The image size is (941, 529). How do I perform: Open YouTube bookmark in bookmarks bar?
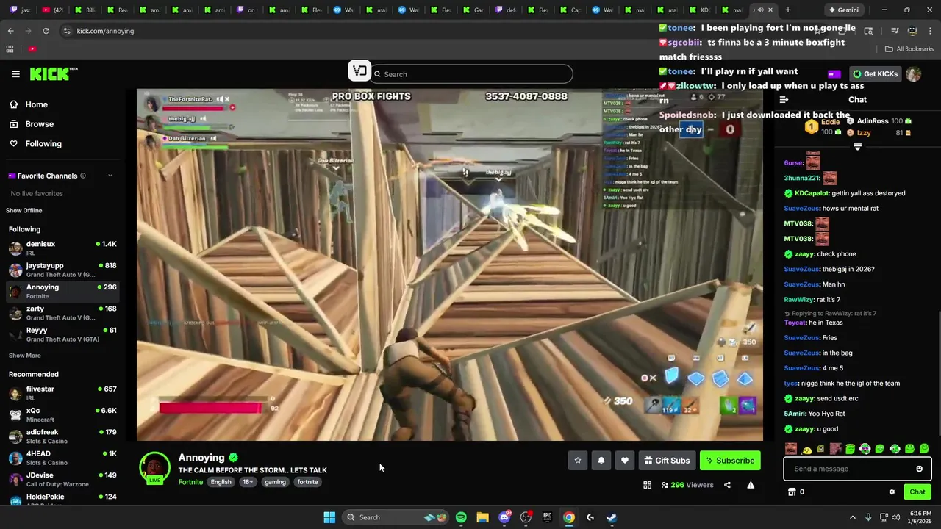click(32, 49)
